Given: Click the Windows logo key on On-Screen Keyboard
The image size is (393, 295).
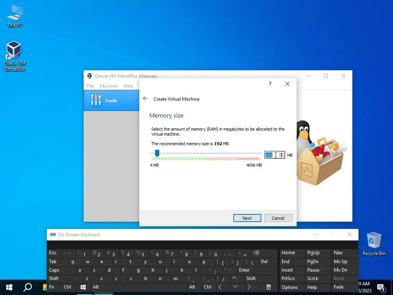Looking at the screenshot, I should coord(83,287).
